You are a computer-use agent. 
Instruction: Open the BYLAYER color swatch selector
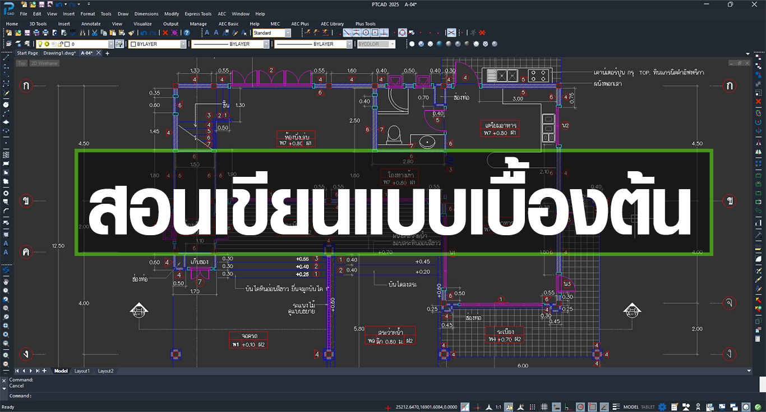point(158,44)
